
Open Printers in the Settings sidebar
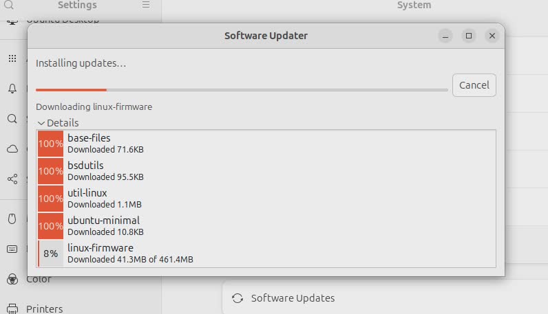pyautogui.click(x=44, y=309)
